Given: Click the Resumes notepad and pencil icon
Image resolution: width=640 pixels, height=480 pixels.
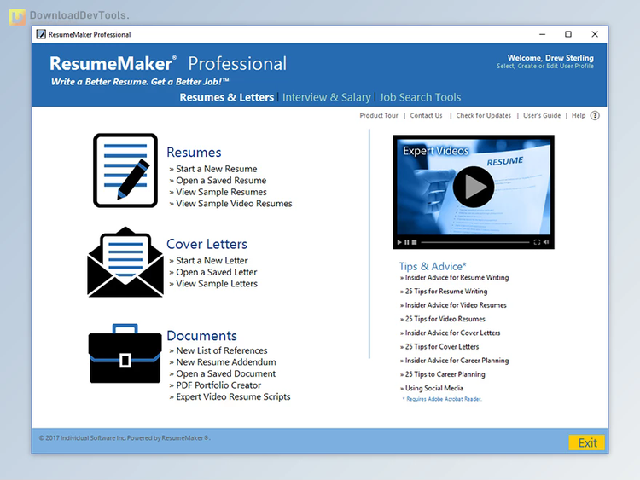Looking at the screenshot, I should (125, 171).
